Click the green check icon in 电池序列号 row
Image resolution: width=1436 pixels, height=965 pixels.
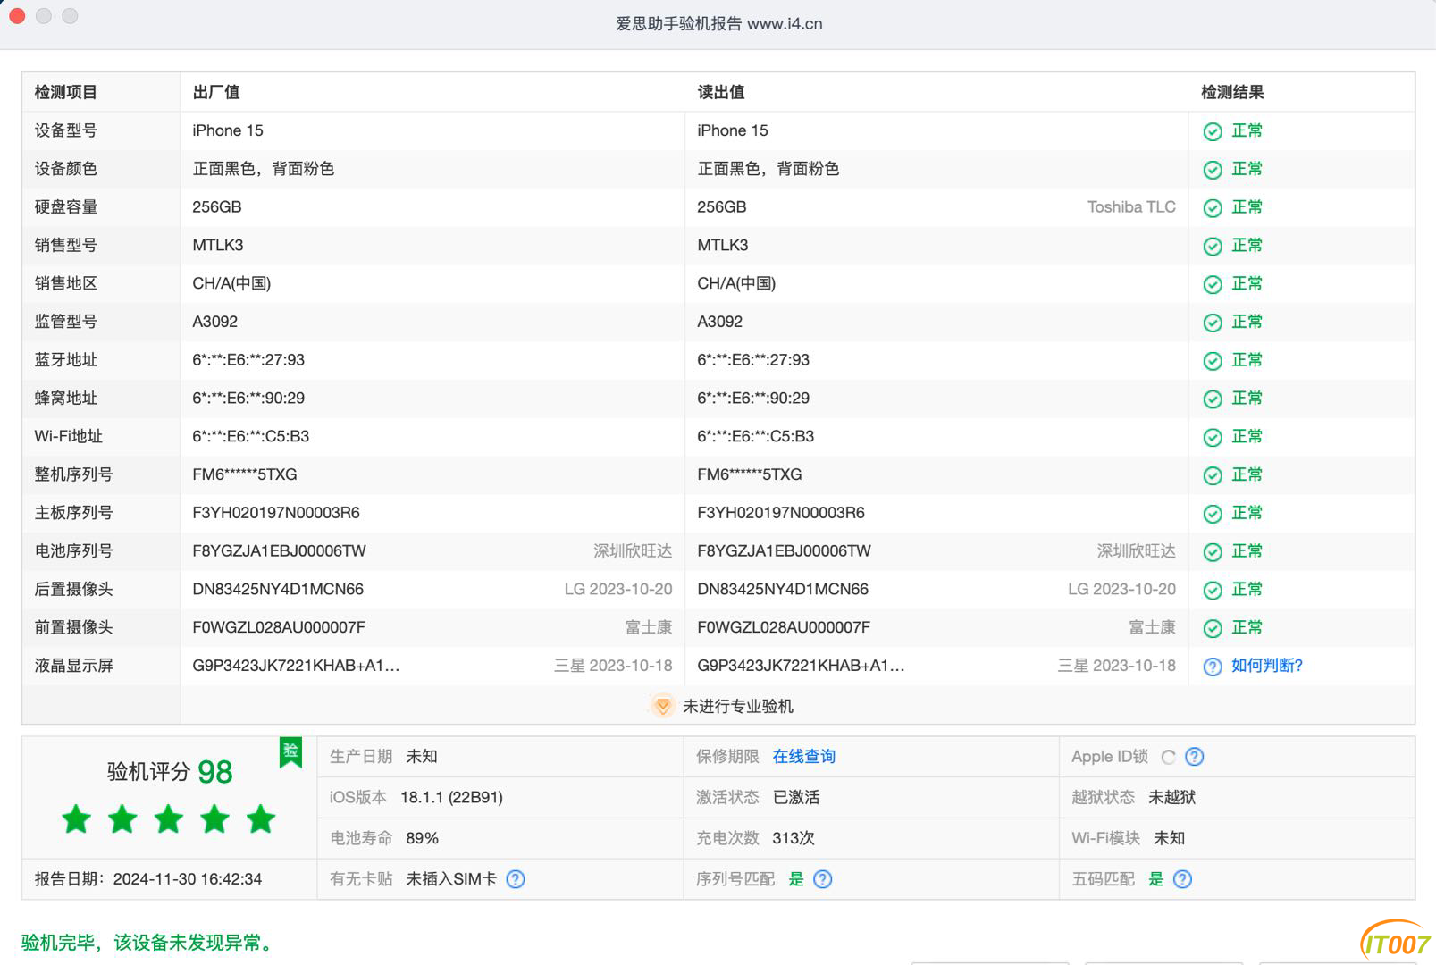(1213, 552)
